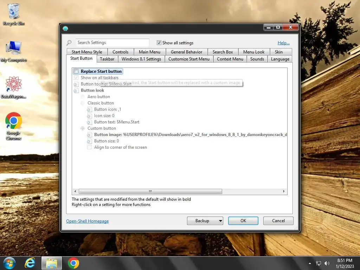The width and height of the screenshot is (360, 270).
Task: Open the Customize Start Menu tab
Action: pyautogui.click(x=189, y=59)
